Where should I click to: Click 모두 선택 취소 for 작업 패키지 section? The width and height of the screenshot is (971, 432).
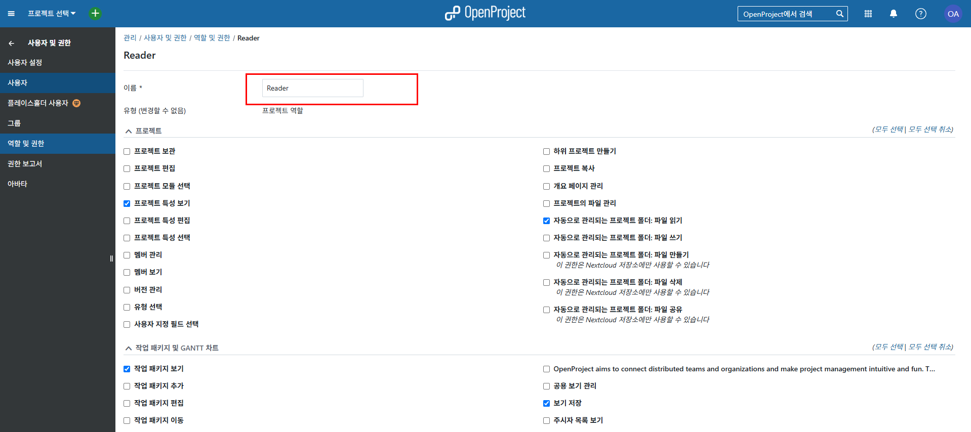(x=930, y=347)
